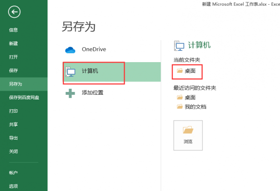The height and width of the screenshot is (191, 280).
Task: Click the green plus icon for 添加位置
Action: point(70,93)
